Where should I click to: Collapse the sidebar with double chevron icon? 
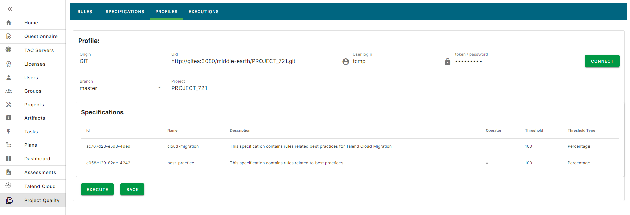click(10, 9)
